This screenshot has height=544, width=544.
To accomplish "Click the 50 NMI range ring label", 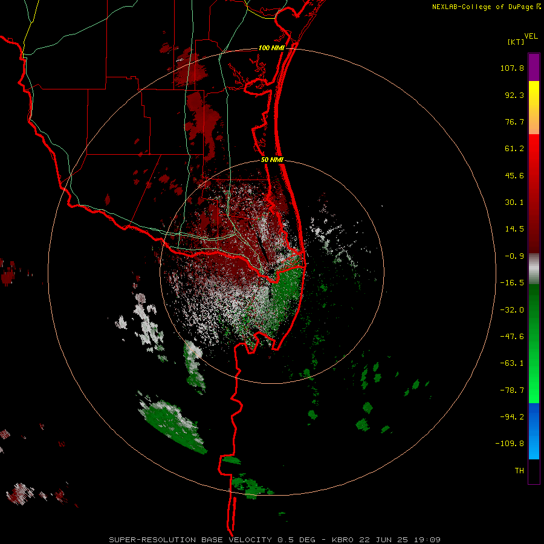I will [272, 160].
